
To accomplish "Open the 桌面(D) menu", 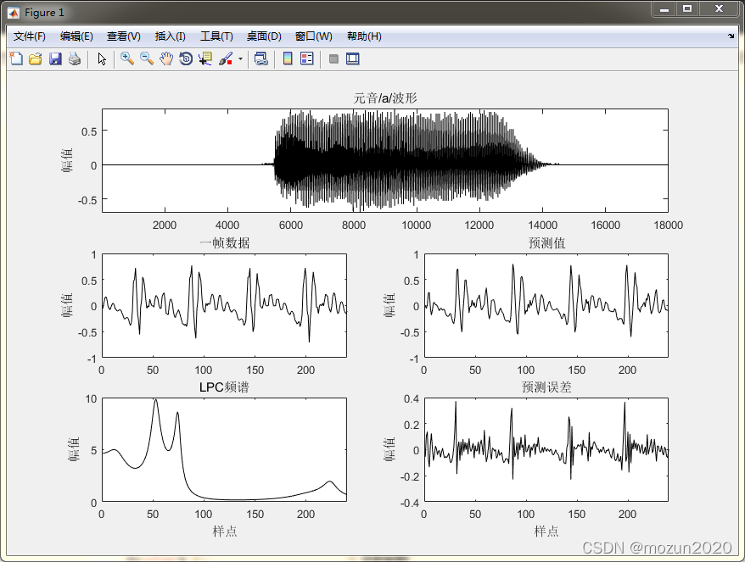I will point(264,36).
